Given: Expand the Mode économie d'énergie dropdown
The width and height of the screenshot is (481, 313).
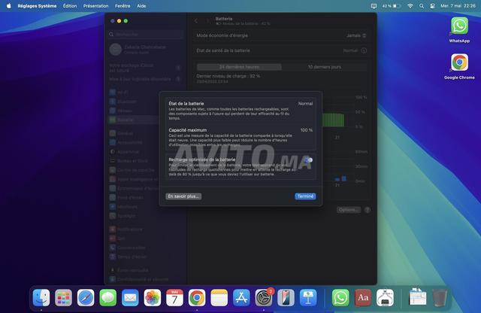Looking at the screenshot, I should tap(357, 35).
